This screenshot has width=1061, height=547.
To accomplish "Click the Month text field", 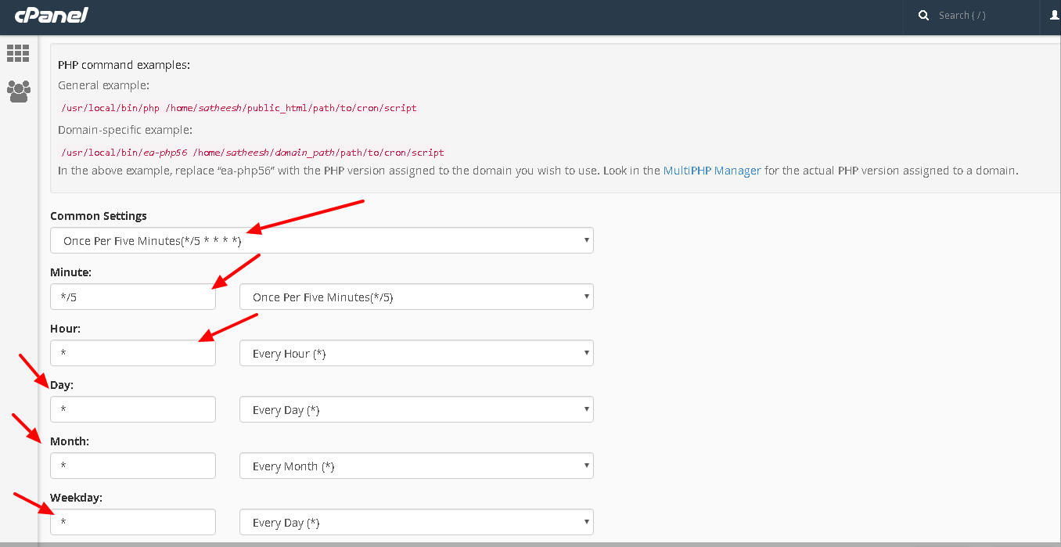I will click(x=133, y=466).
